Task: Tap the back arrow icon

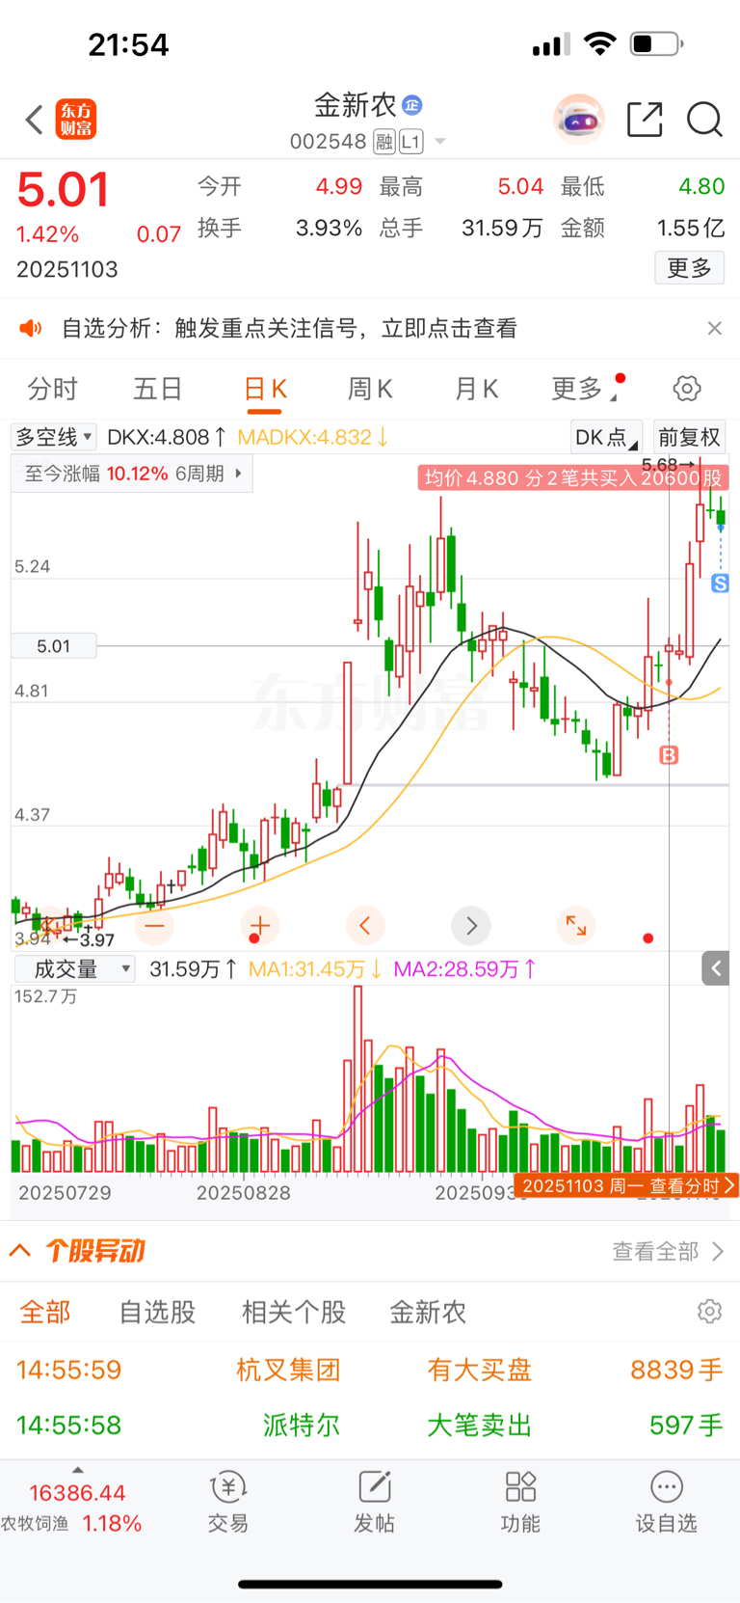Action: 35,120
